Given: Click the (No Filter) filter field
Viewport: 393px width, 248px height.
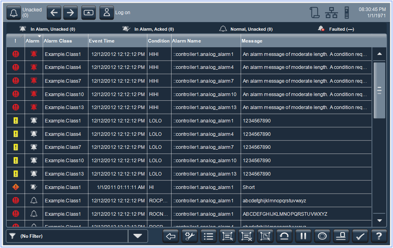Looking at the screenshot, I should tap(67, 236).
